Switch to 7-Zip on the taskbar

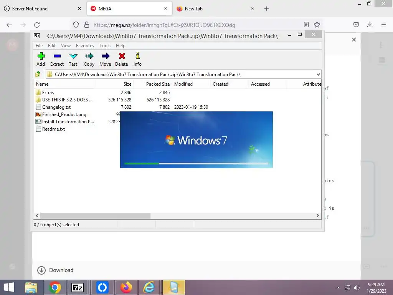[78, 287]
